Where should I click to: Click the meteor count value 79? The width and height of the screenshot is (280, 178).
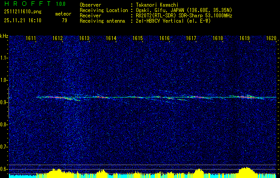point(65,20)
